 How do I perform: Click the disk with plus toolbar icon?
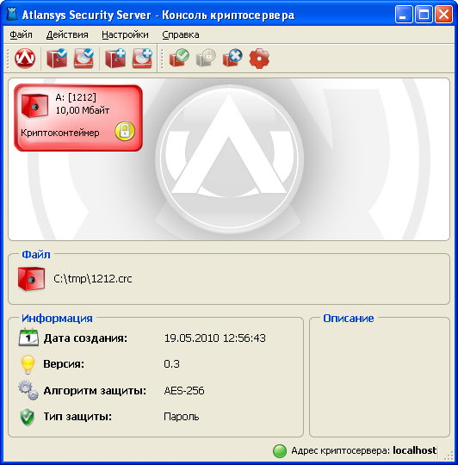143,59
